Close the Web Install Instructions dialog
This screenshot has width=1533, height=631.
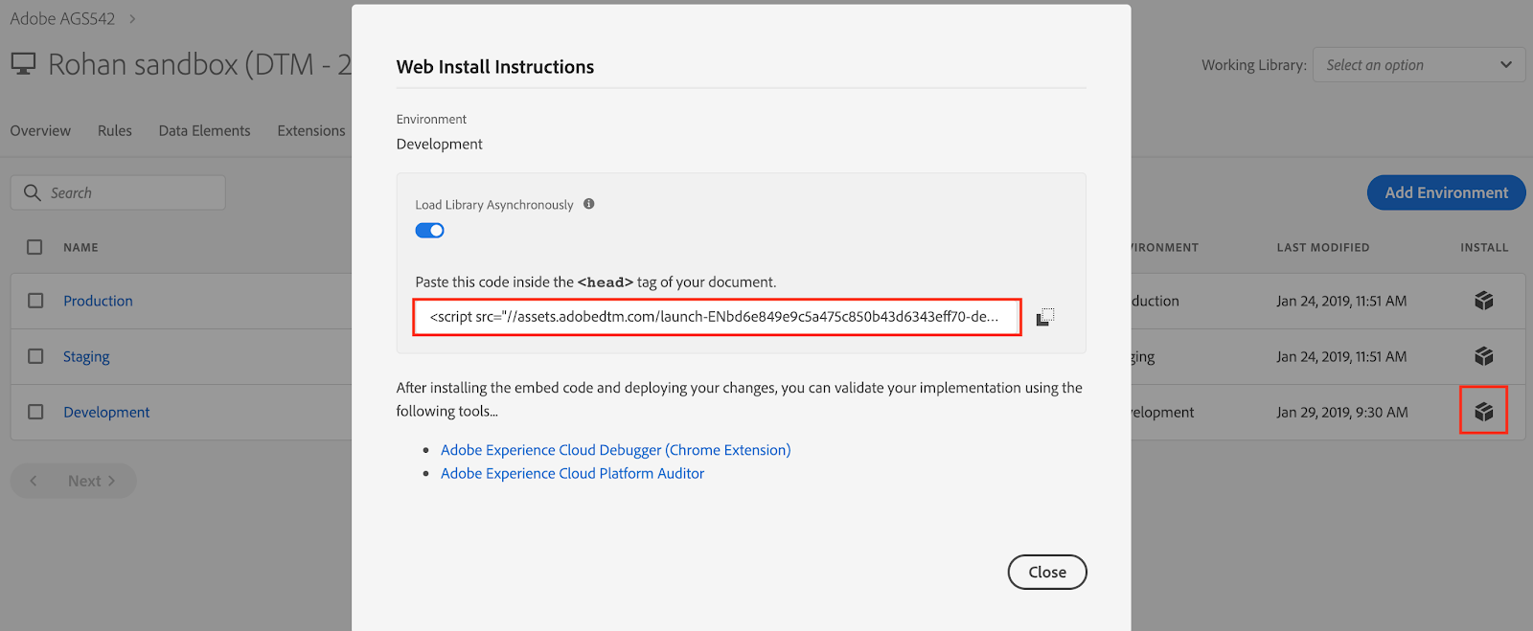click(x=1046, y=572)
